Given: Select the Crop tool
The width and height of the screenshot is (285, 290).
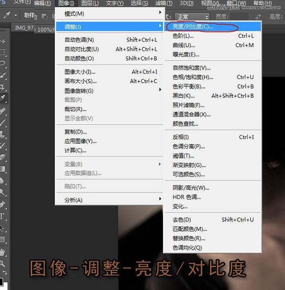Looking at the screenshot, I should click(x=2, y=87).
